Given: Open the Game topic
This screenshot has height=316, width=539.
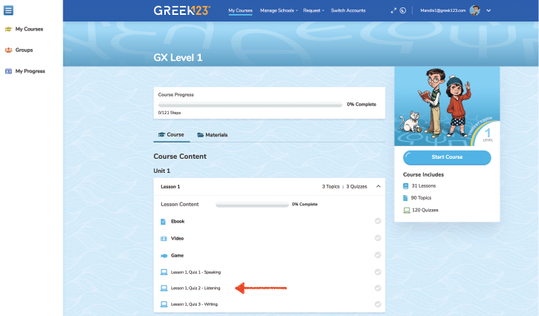Looking at the screenshot, I should tap(178, 256).
